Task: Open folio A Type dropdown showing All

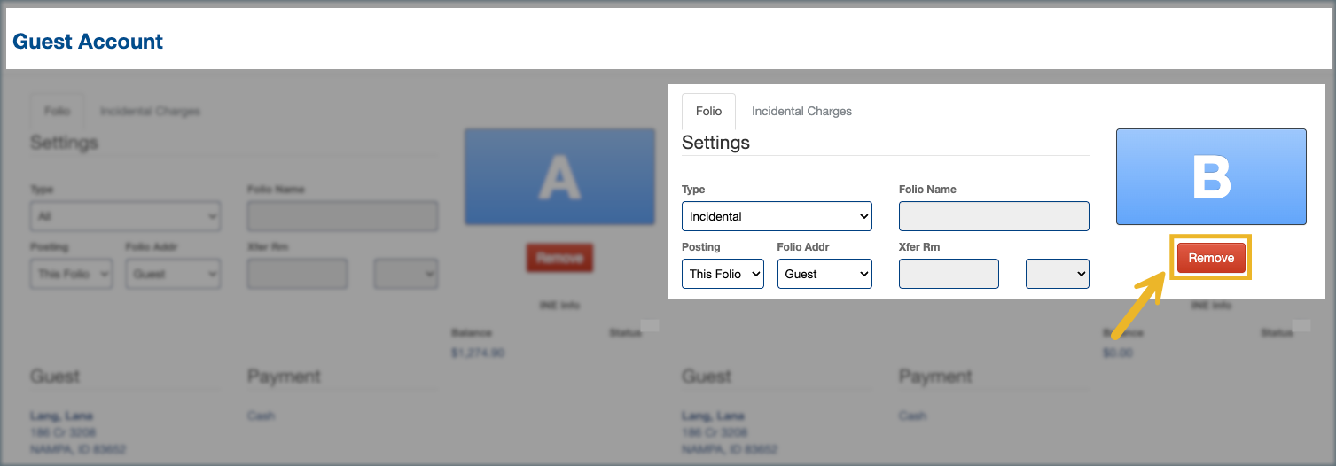Action: pyautogui.click(x=125, y=216)
